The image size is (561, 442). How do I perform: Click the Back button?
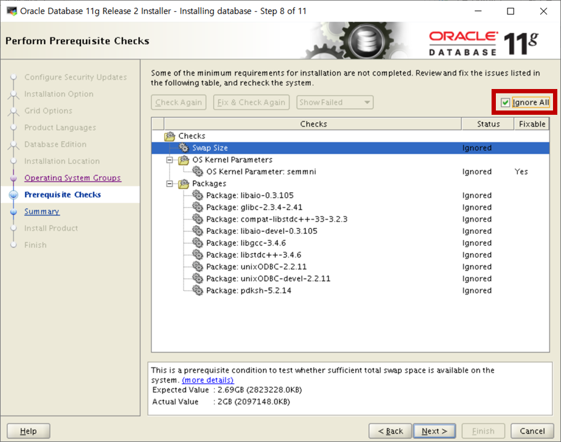tap(390, 431)
